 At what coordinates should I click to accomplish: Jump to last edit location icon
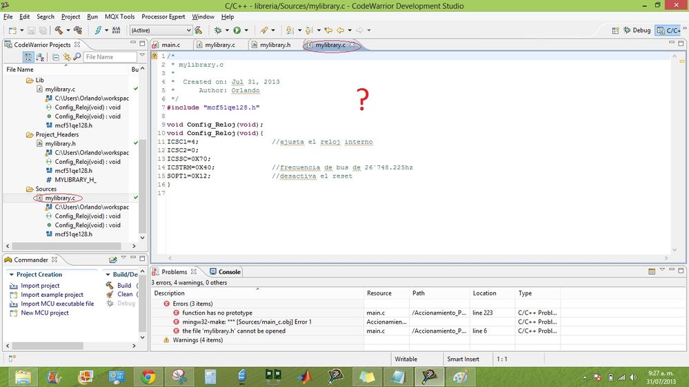[328, 30]
